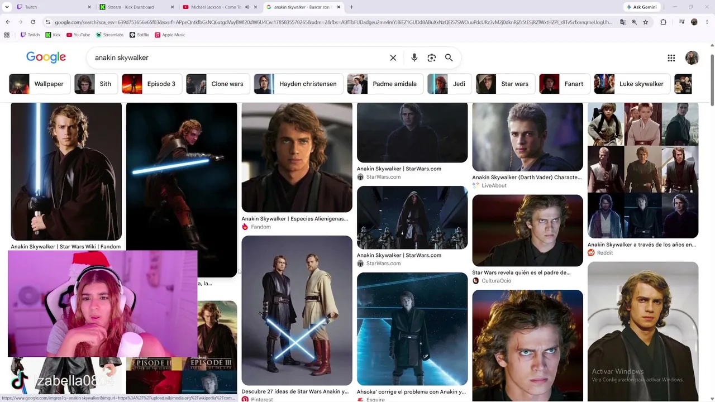715x402 pixels.
Task: Filter images by Wallpaper chip
Action: click(40, 84)
